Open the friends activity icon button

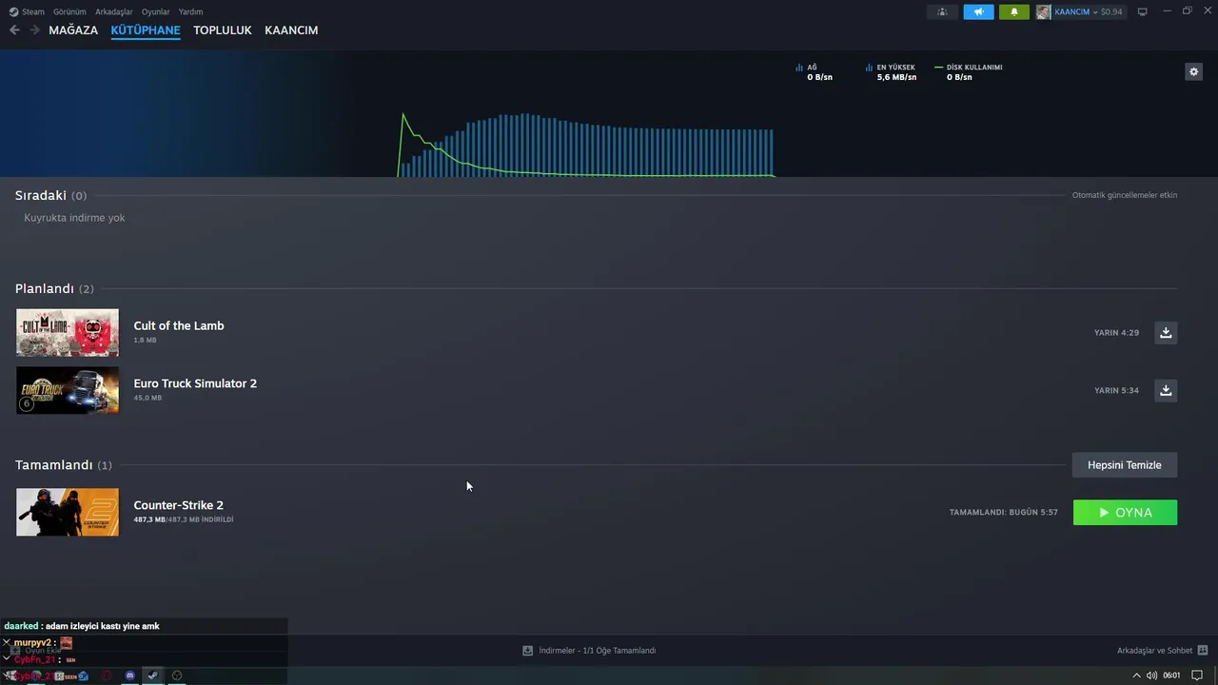pos(942,11)
